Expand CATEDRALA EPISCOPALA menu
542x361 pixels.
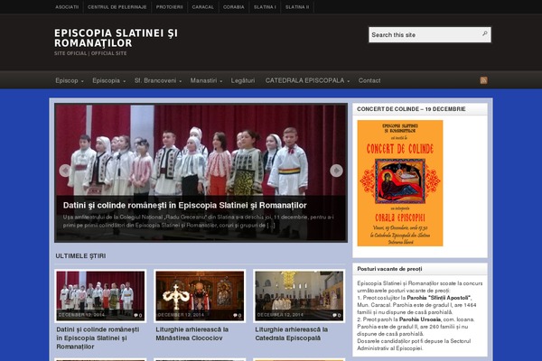coord(306,80)
